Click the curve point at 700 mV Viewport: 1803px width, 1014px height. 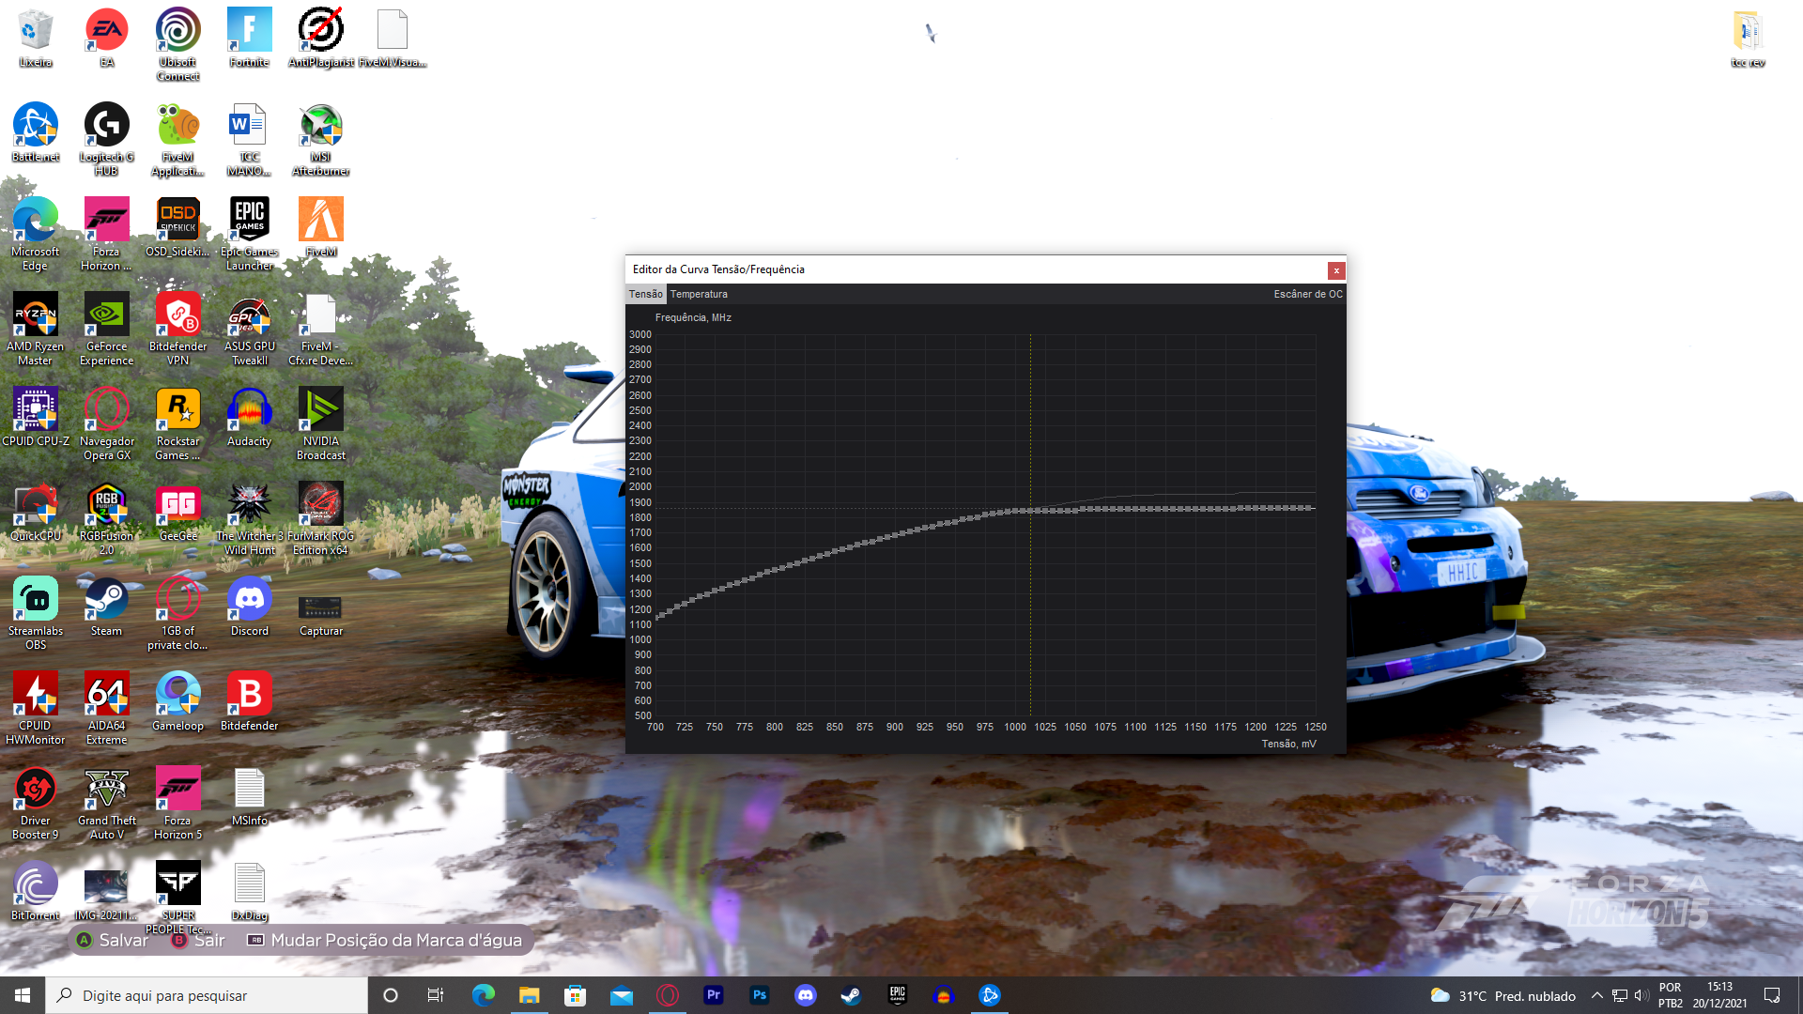click(656, 617)
